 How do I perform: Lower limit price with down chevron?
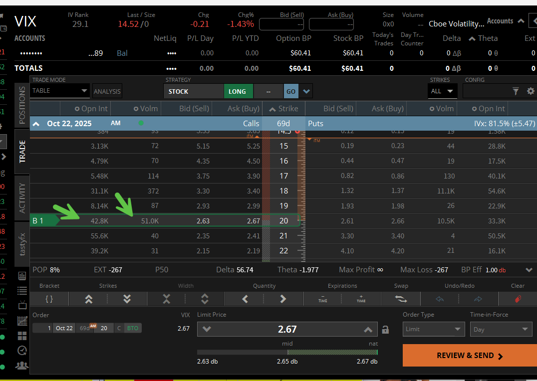click(207, 329)
